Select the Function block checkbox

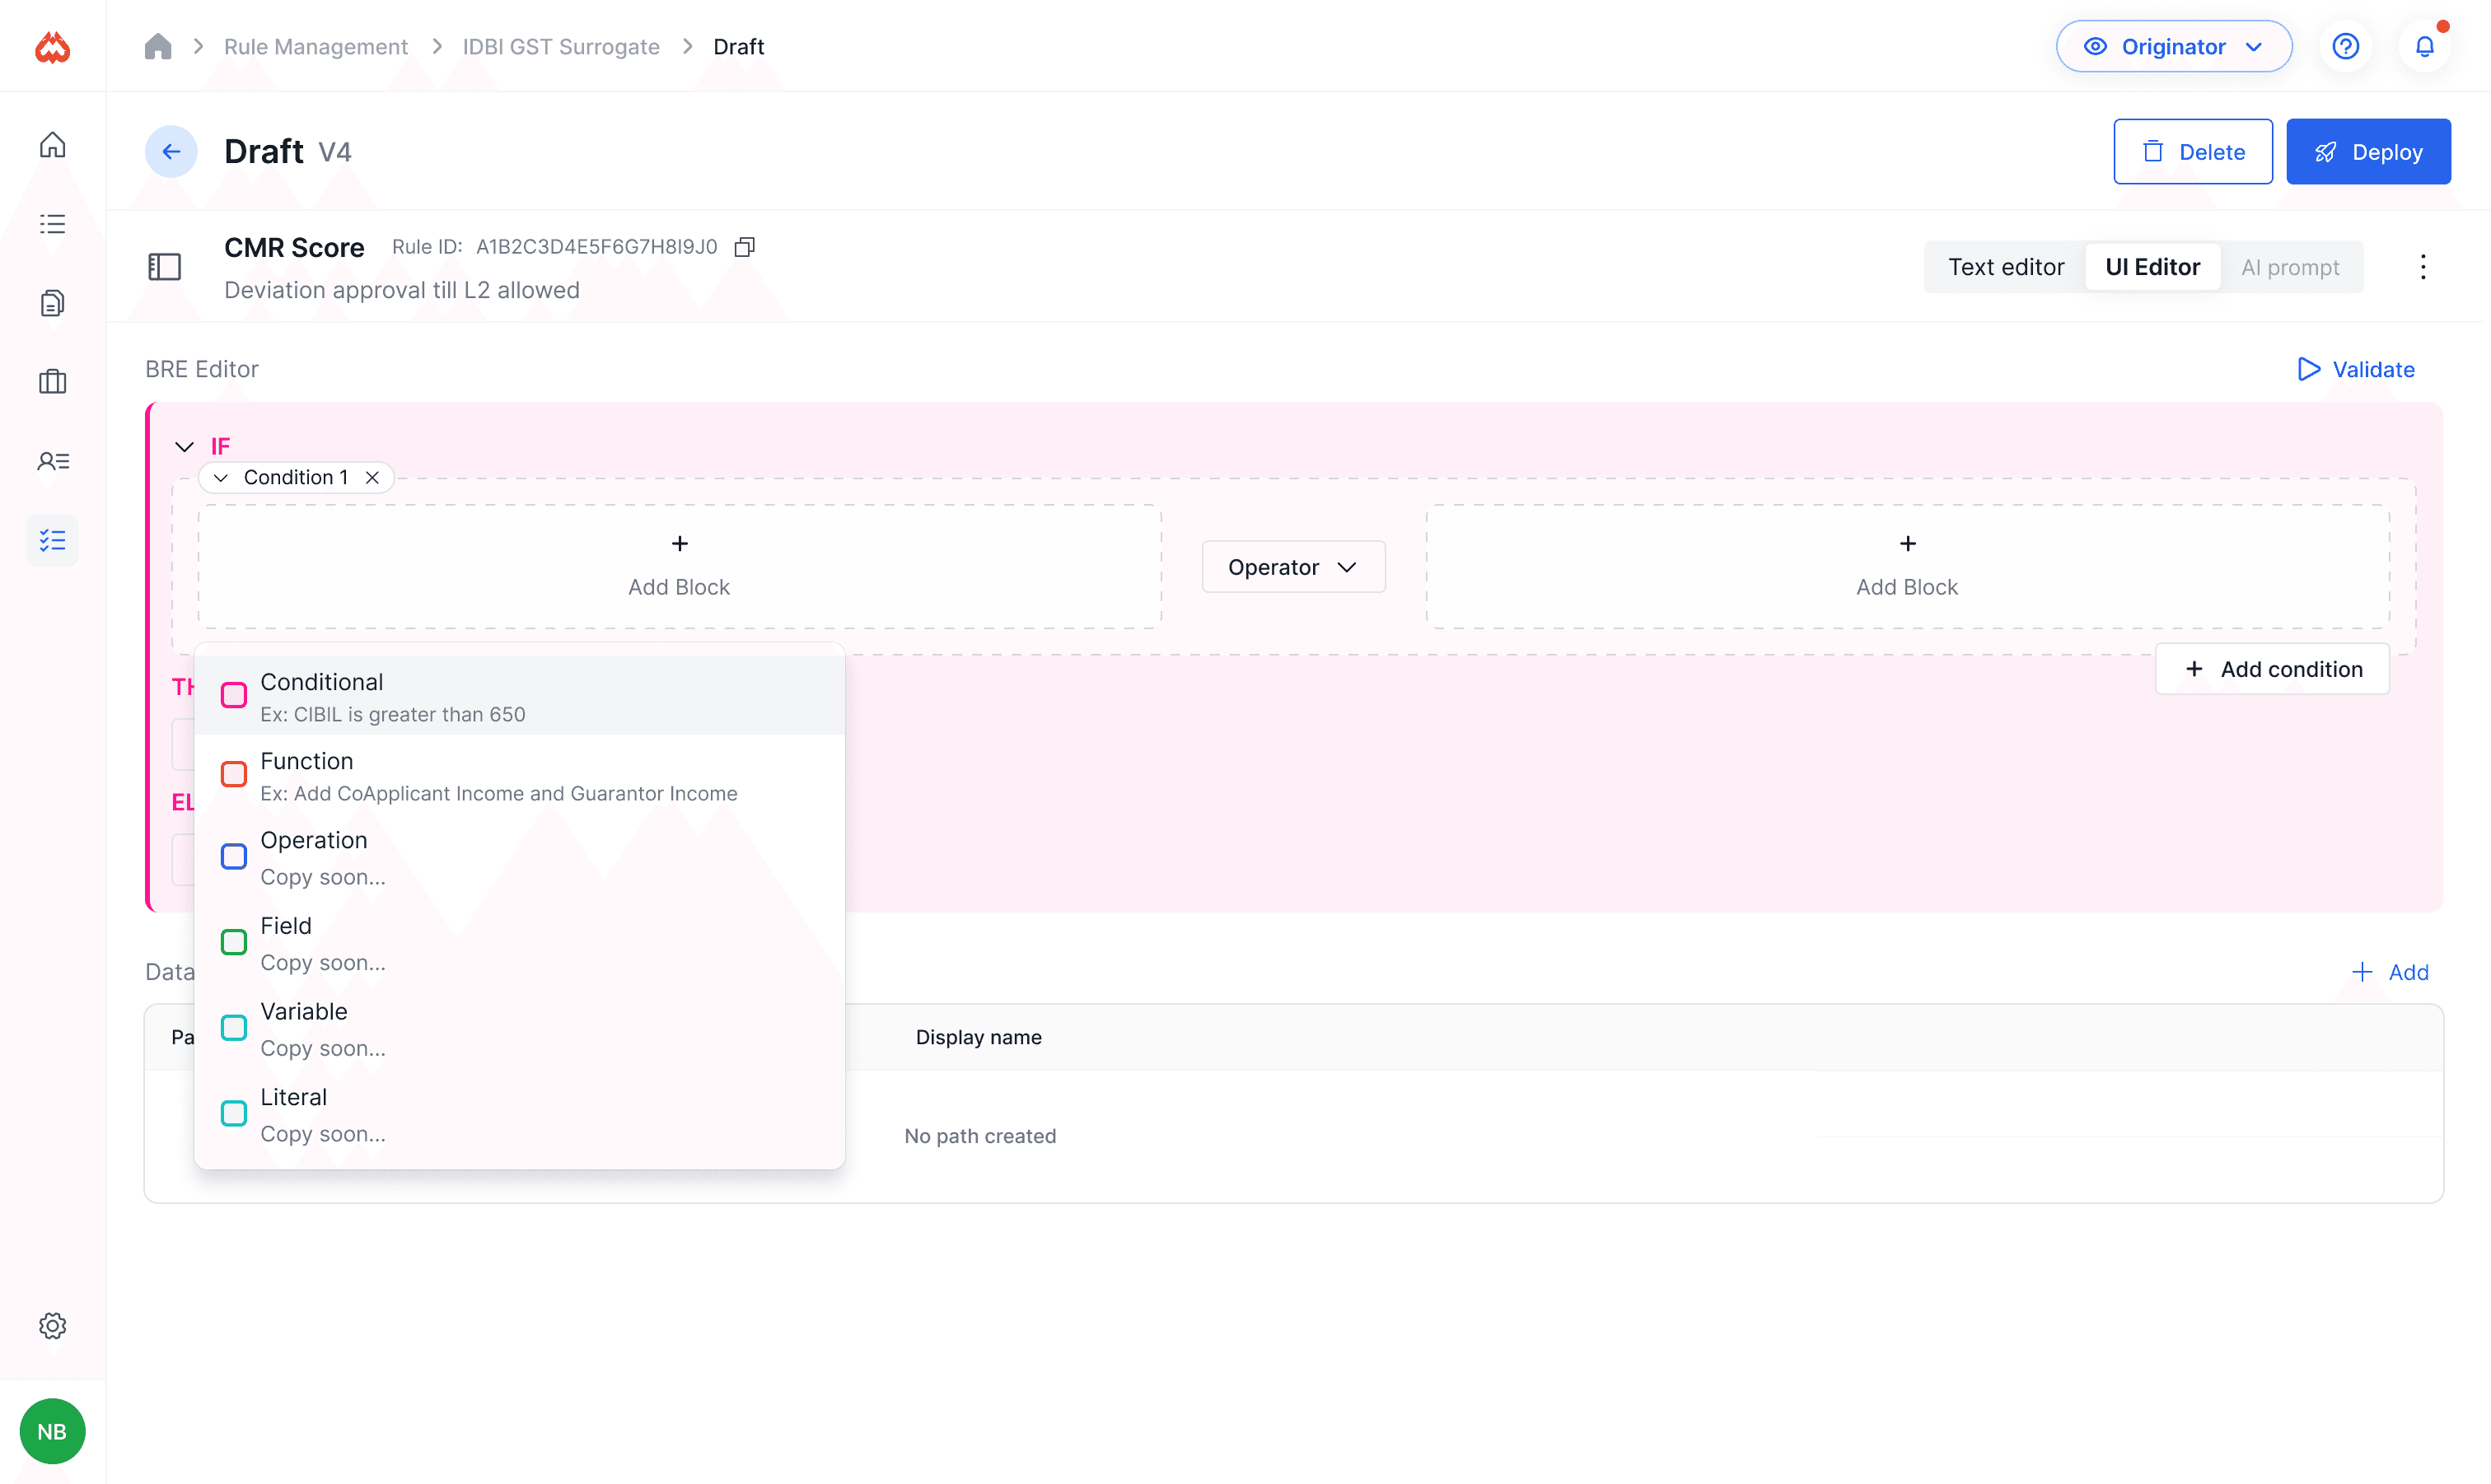point(234,774)
